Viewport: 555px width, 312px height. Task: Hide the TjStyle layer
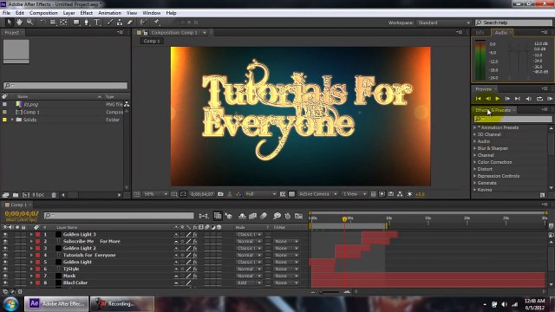[5, 270]
